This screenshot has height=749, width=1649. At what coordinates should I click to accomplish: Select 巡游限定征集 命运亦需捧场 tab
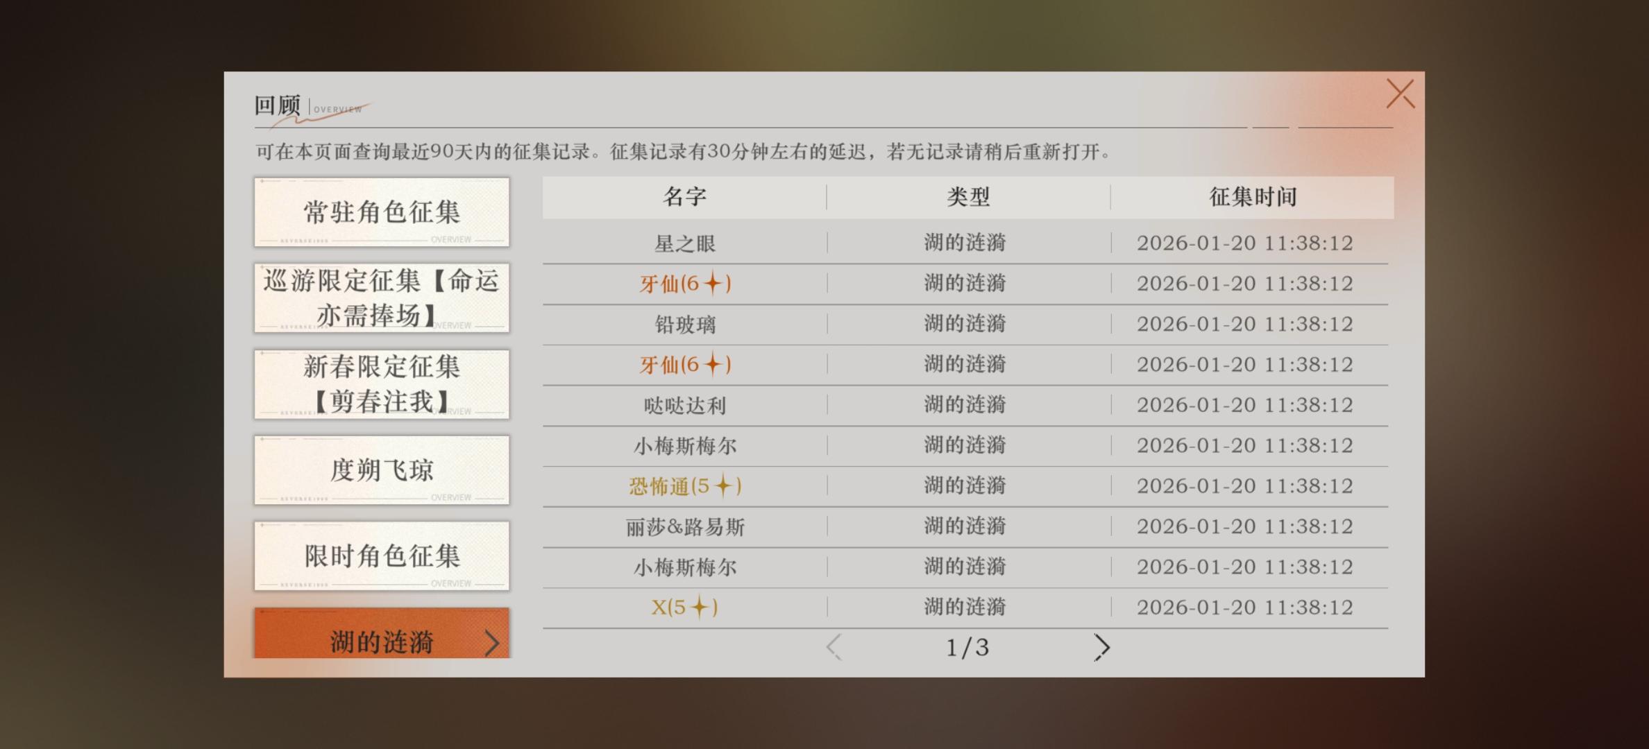382,298
